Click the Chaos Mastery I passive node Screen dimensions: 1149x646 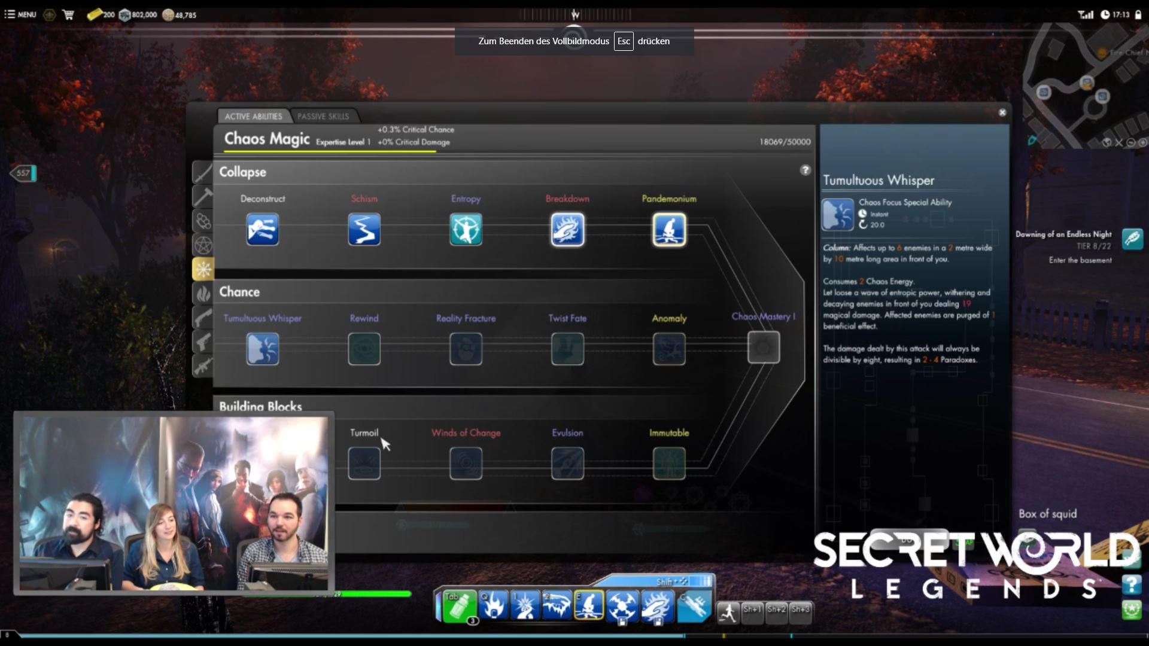pyautogui.click(x=763, y=348)
